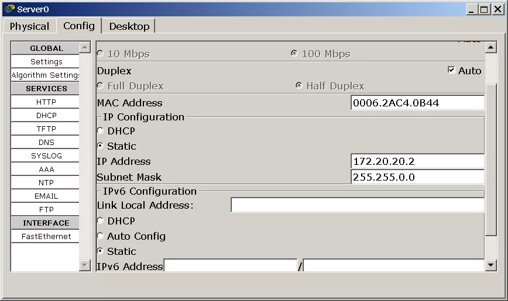Image resolution: width=508 pixels, height=301 pixels.
Task: Click the SERVICES section header
Action: click(x=45, y=88)
